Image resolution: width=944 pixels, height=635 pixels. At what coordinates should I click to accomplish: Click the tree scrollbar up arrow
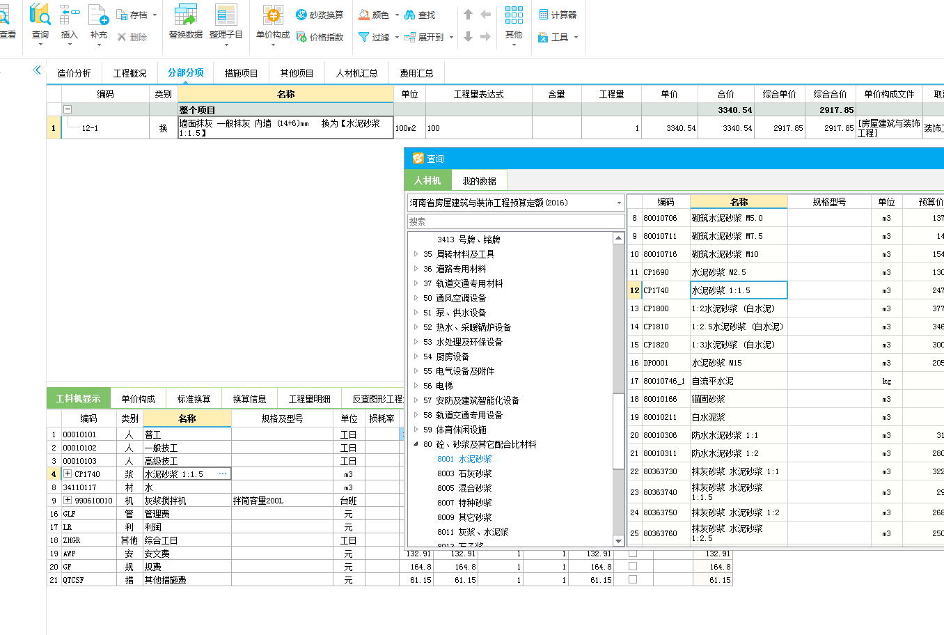tap(618, 238)
